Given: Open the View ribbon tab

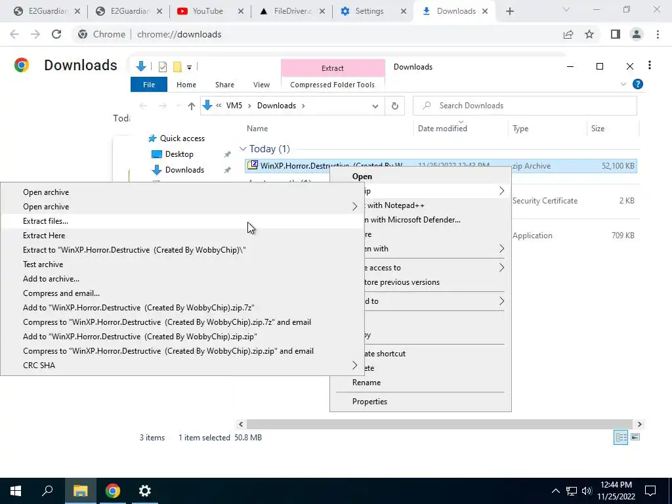Looking at the screenshot, I should 261,85.
